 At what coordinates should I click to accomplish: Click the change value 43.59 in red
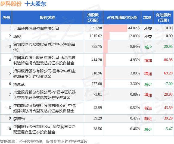pyautogui.click(x=168, y=108)
